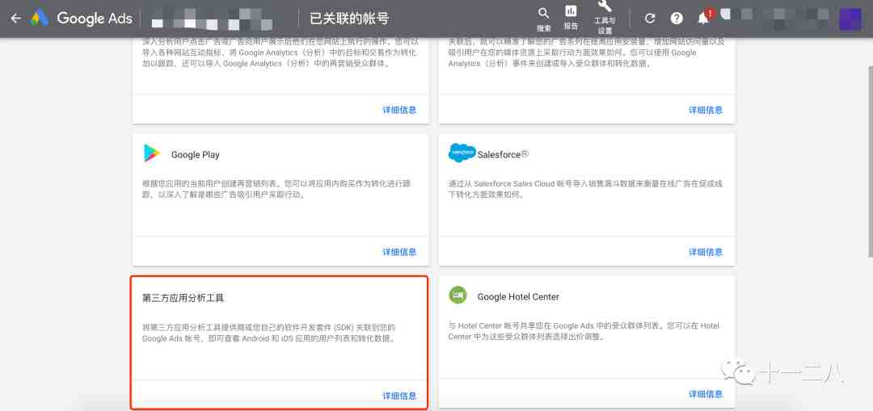Open the purple account avatar
873x411 pixels.
point(850,19)
